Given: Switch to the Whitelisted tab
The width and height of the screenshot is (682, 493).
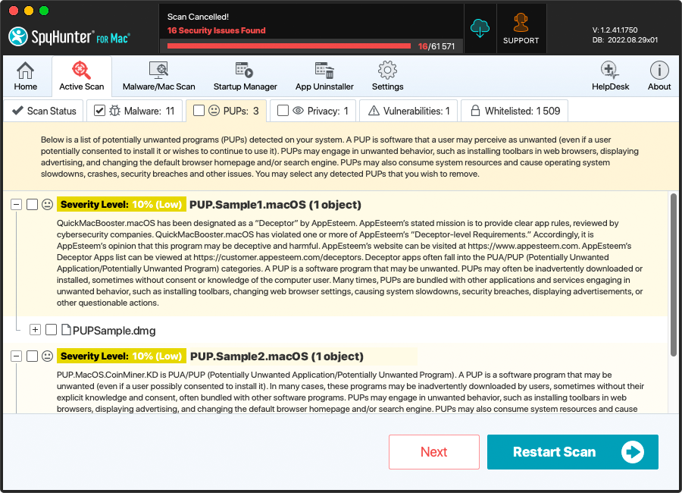Looking at the screenshot, I should 515,111.
